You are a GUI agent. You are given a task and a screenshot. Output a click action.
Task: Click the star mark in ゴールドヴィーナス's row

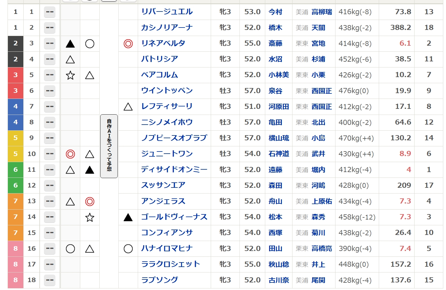click(x=90, y=217)
